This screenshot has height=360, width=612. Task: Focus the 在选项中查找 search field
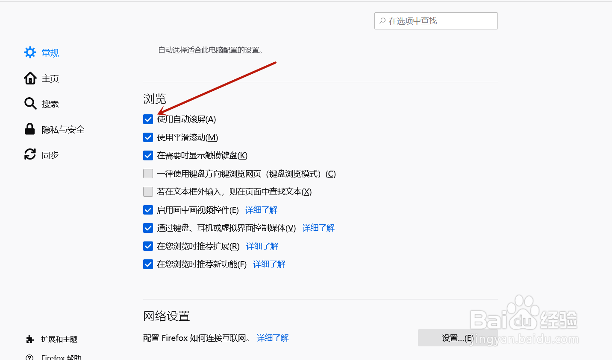[436, 21]
